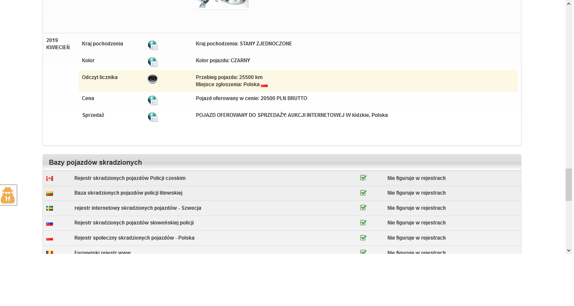
Task: Click the vertical scrollbar thumb
Action: coord(569,179)
